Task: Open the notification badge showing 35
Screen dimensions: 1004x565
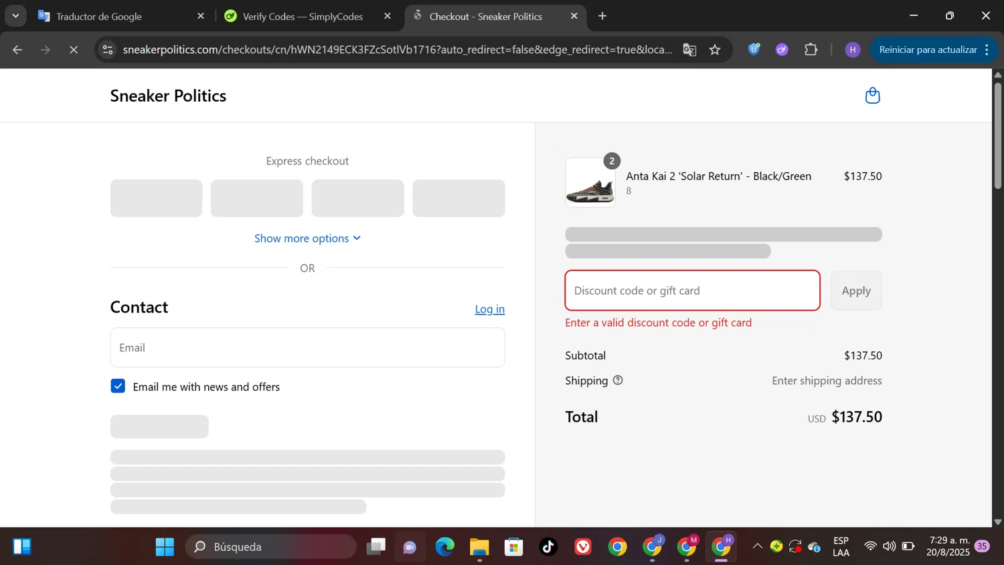Action: pos(982,546)
